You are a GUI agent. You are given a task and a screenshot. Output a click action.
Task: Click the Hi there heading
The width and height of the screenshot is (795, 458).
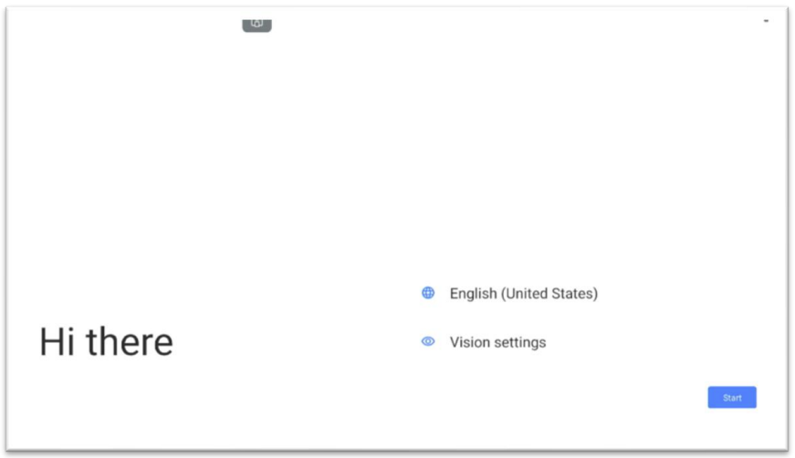pyautogui.click(x=107, y=342)
